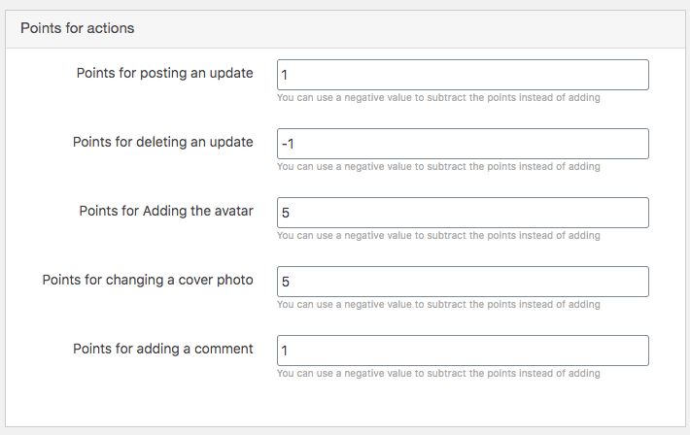Image resolution: width=690 pixels, height=435 pixels.
Task: Click the hint text below cover photo field
Action: [x=438, y=304]
